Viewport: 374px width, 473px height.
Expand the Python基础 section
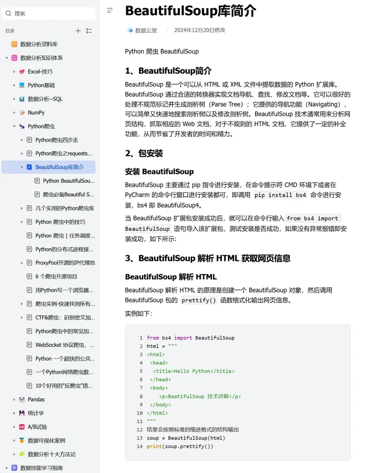point(14,85)
